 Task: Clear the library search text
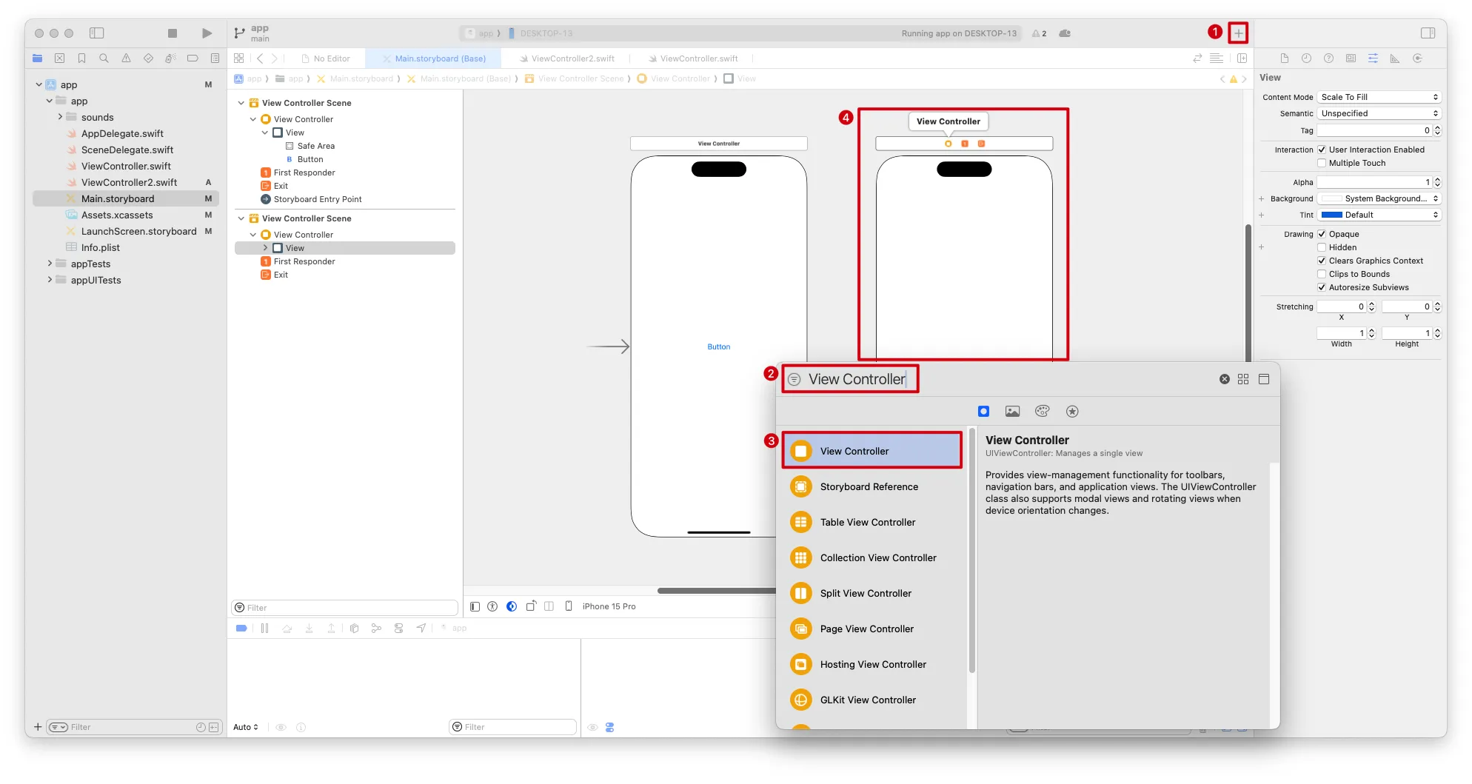coord(1225,379)
